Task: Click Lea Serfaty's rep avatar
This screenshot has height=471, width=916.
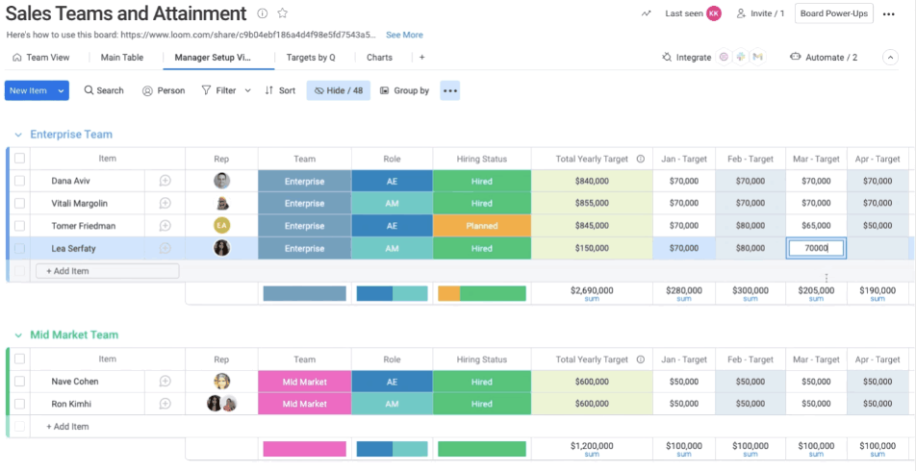Action: tap(221, 248)
